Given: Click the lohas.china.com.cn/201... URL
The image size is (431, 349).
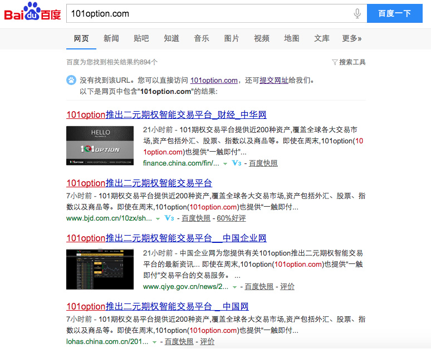Looking at the screenshot, I should point(107,342).
